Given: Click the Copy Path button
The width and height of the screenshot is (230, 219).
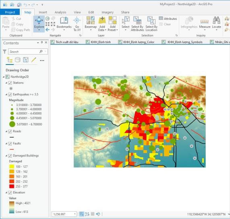Looking at the screenshot, I should click(x=21, y=30).
